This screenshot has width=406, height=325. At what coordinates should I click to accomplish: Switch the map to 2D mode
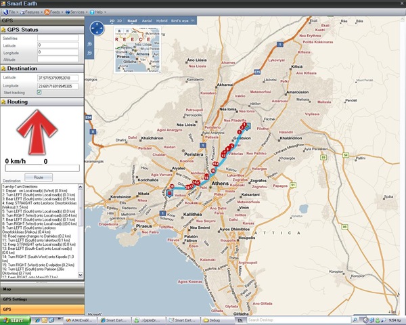[x=112, y=21]
